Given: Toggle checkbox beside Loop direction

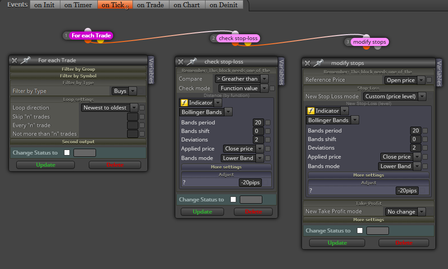Looking at the screenshot, I should tap(142, 108).
